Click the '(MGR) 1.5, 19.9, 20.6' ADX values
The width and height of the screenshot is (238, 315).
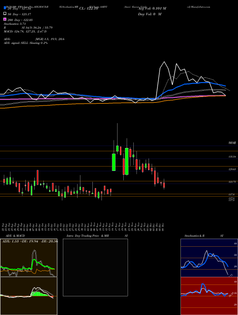tap(50, 39)
